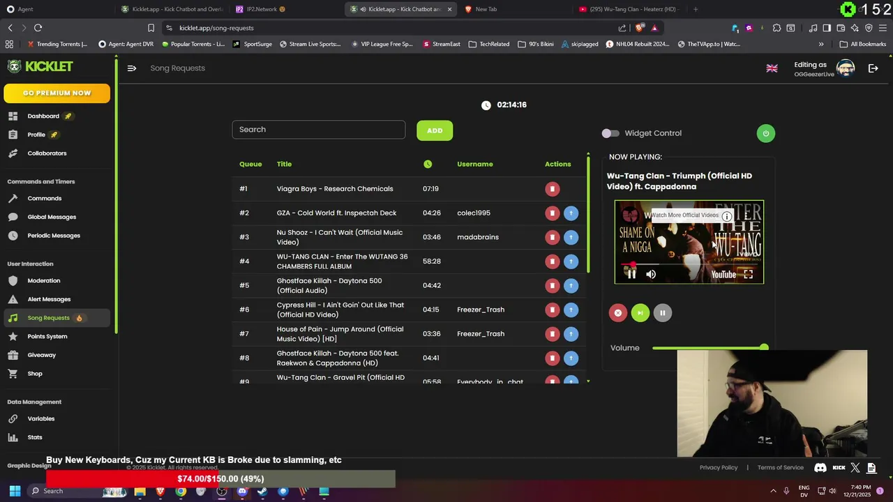The height and width of the screenshot is (502, 893).
Task: Toggle the sidebar hamburger menu icon
Action: [132, 68]
